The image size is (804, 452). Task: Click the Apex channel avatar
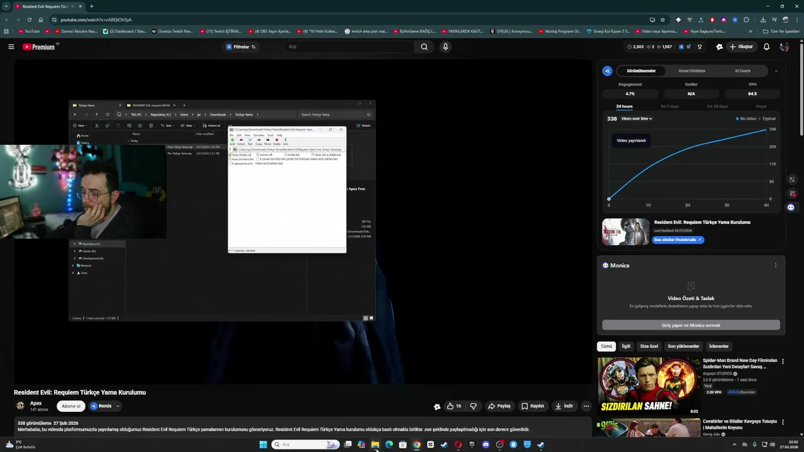tap(20, 406)
